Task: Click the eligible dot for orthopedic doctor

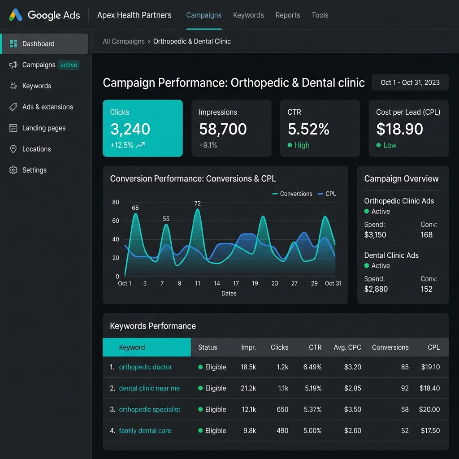Action: pos(200,367)
